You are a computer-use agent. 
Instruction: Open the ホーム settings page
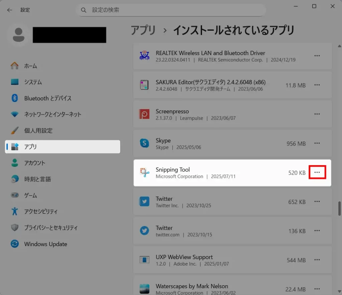62,66
